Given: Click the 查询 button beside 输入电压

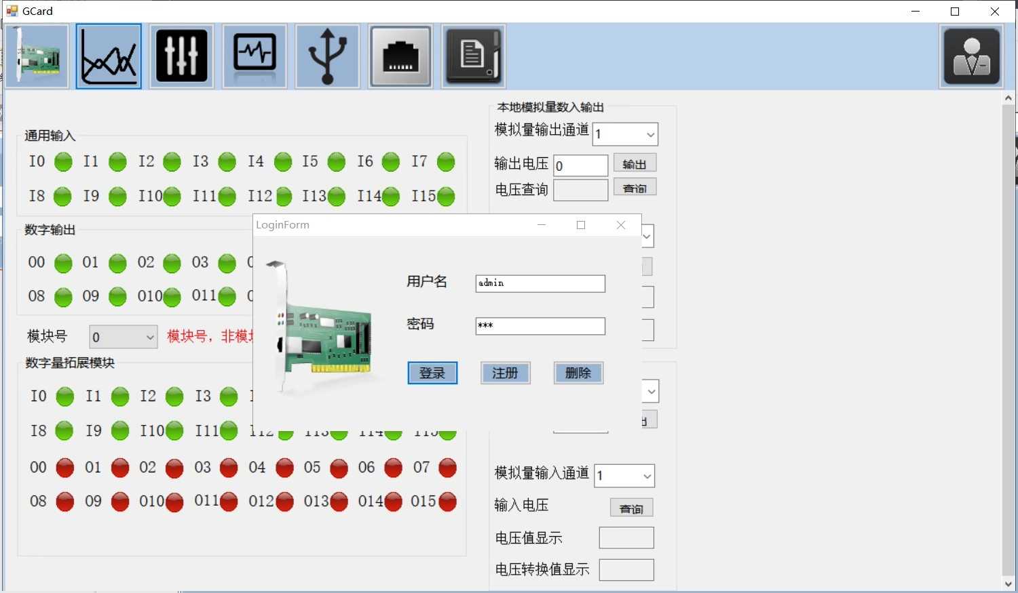Looking at the screenshot, I should (631, 508).
